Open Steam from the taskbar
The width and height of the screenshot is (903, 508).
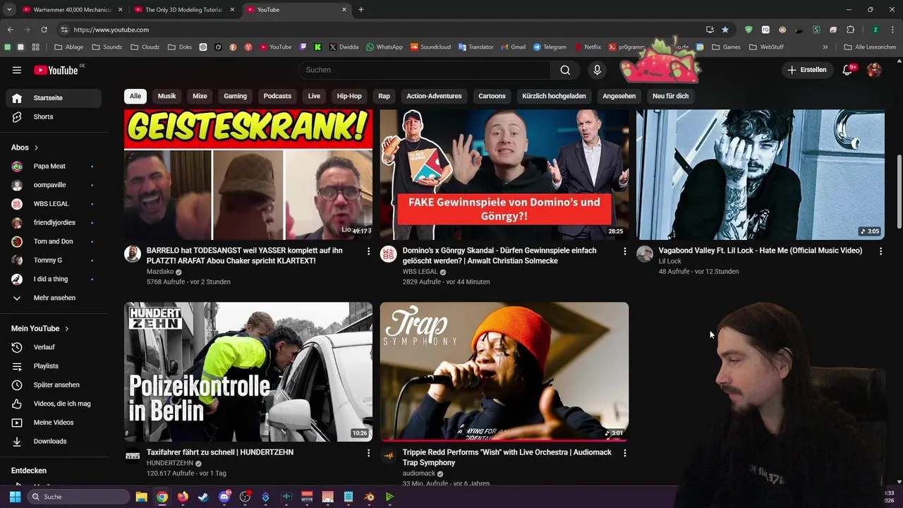[x=203, y=497]
